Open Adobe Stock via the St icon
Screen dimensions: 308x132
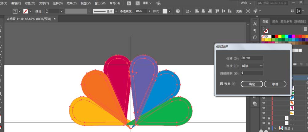tap(137, 3)
